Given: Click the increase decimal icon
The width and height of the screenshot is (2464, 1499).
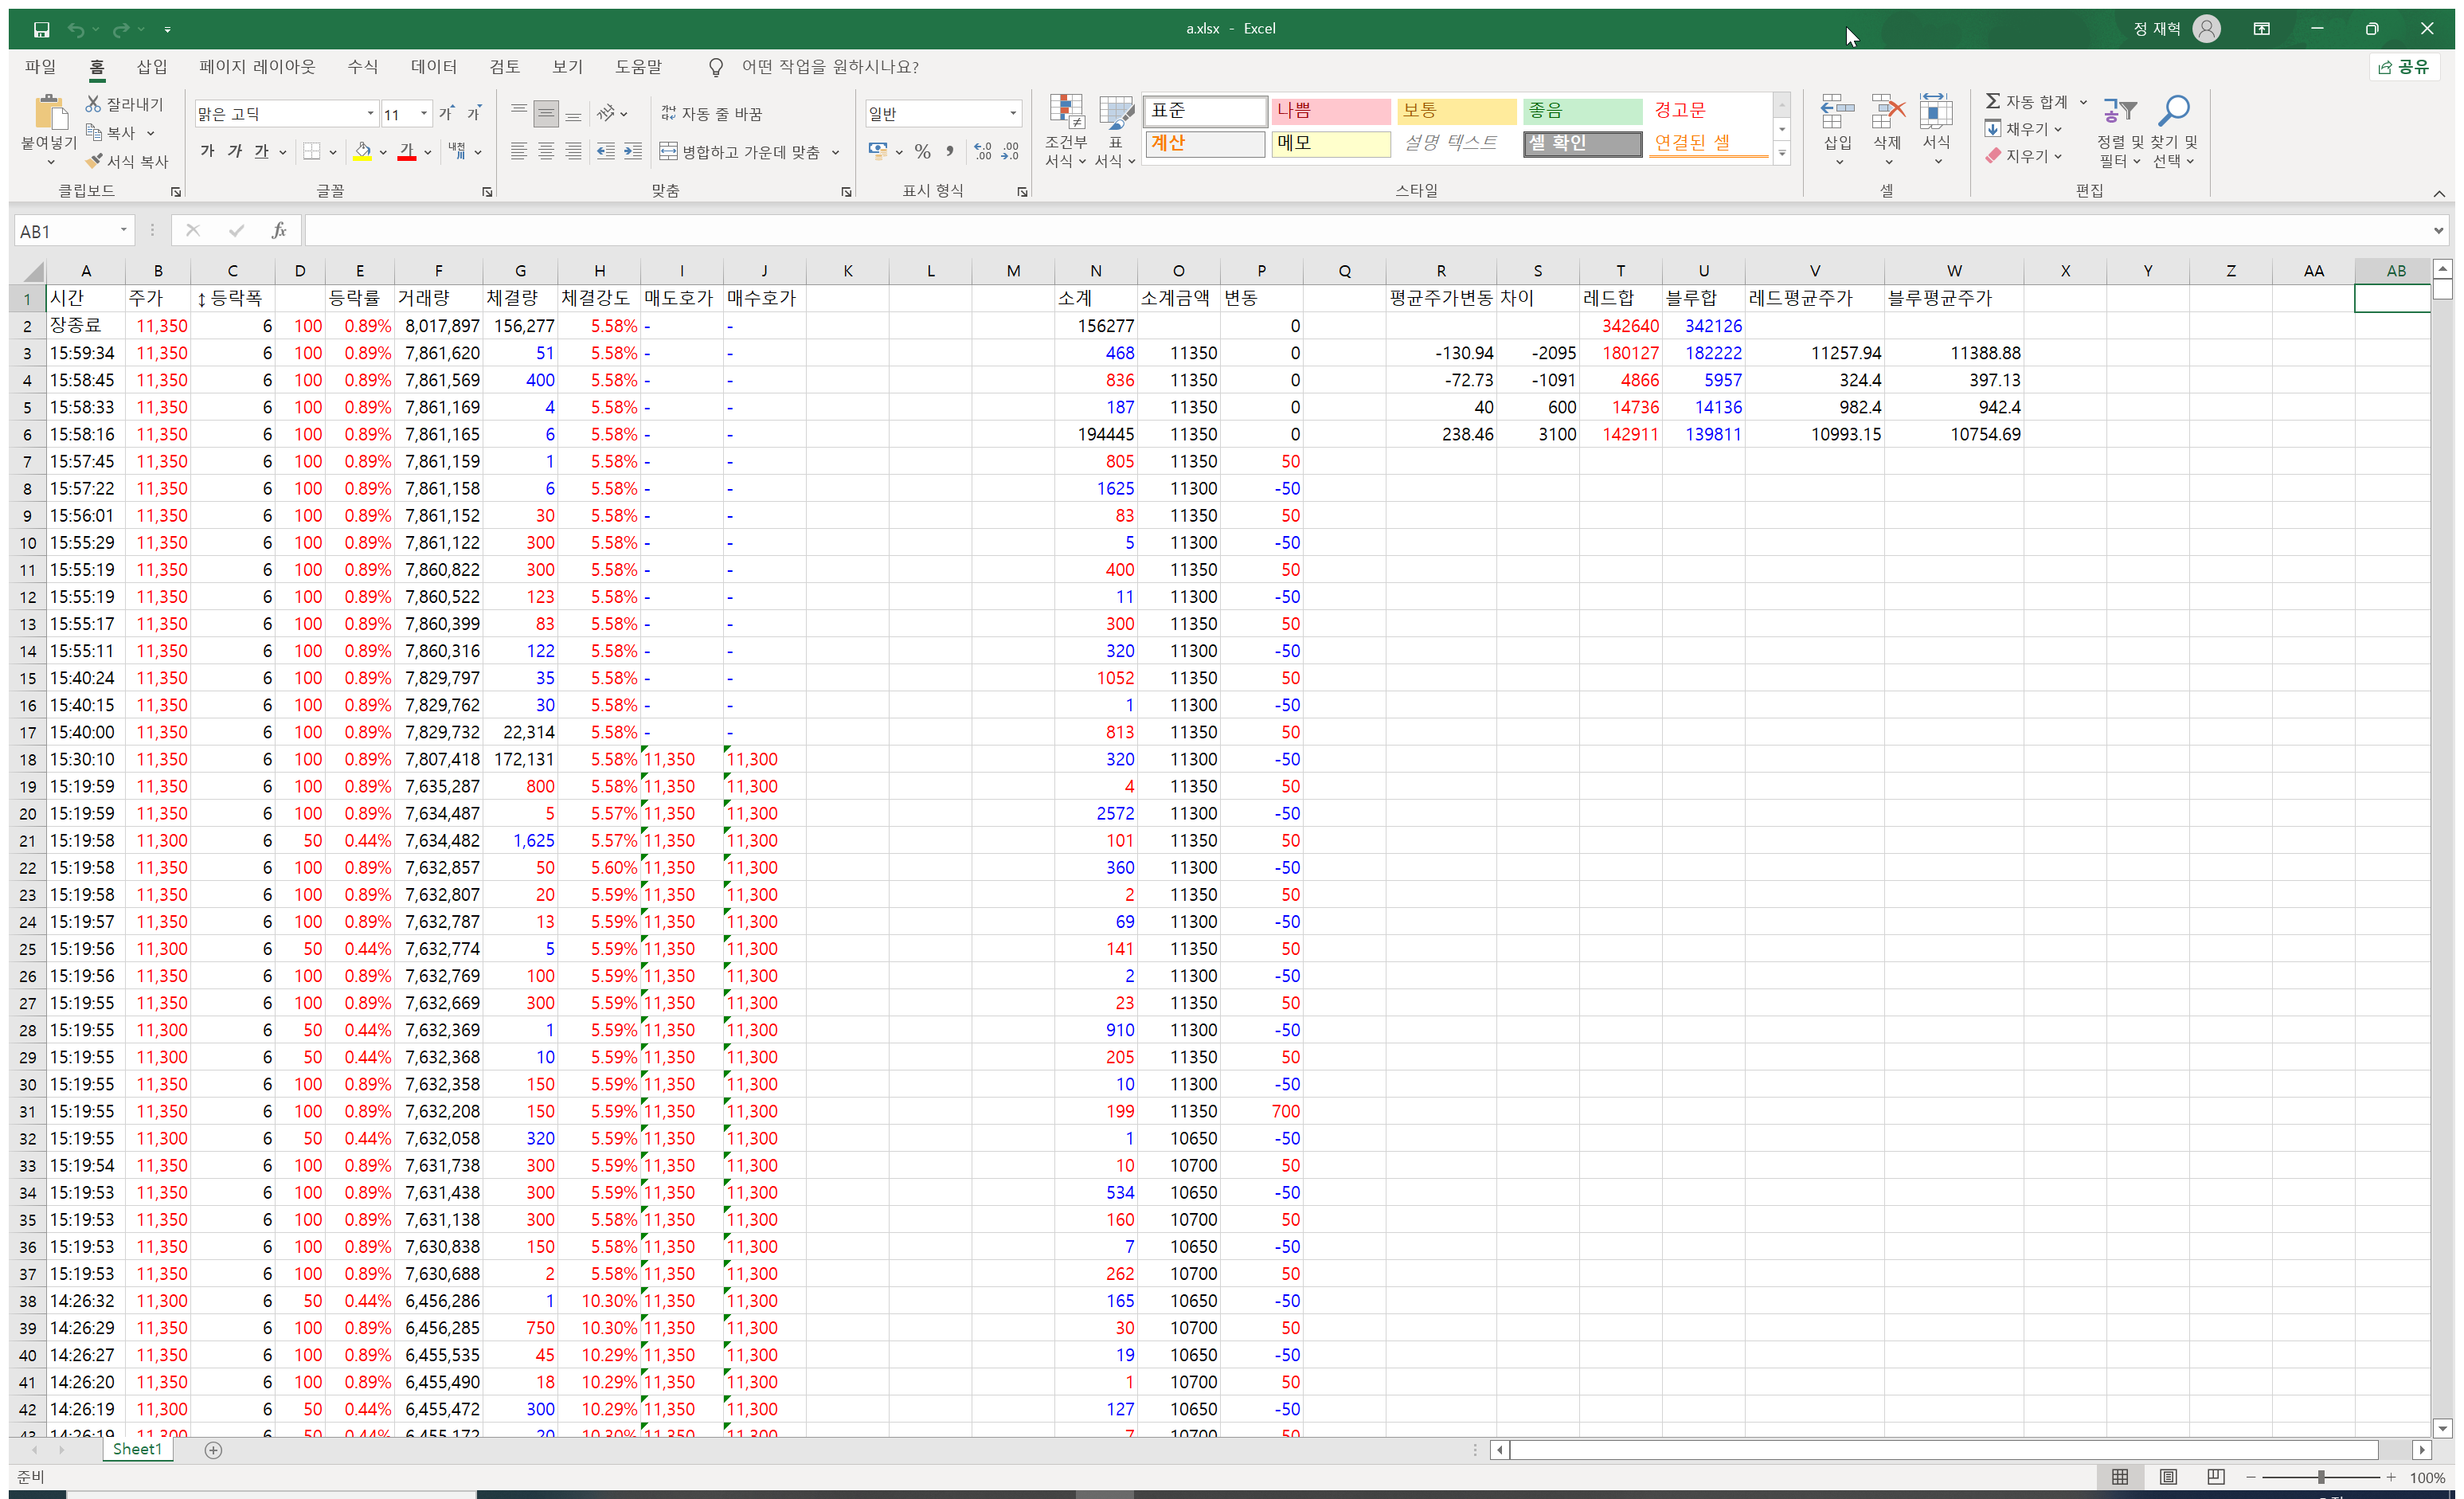Looking at the screenshot, I should tap(983, 152).
